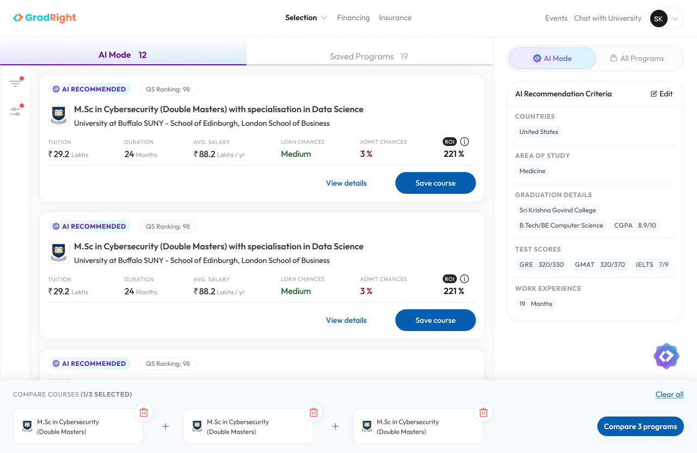Click the Medium loan chances value in first card
Viewport: 697px width, 453px height.
(x=296, y=154)
